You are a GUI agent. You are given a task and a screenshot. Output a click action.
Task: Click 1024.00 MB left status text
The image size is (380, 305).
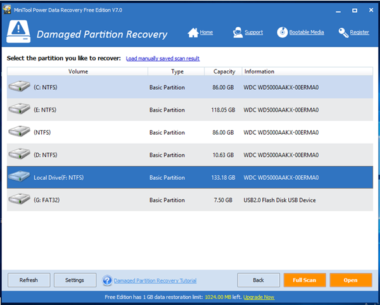point(223,297)
